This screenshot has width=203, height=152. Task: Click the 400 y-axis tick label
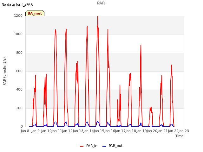click(19, 90)
